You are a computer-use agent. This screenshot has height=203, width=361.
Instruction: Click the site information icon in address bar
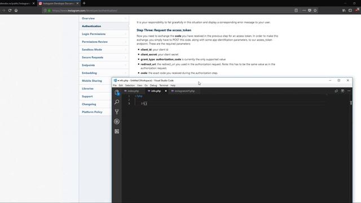pyautogui.click(x=45, y=11)
